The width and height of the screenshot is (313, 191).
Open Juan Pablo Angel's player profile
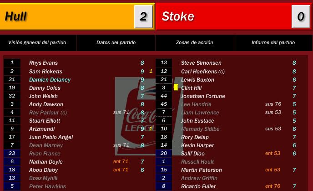pyautogui.click(x=51, y=137)
